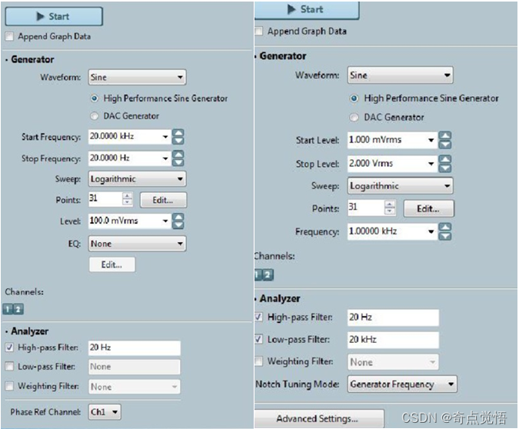Increase Level value with up arrow
Image resolution: width=519 pixels, height=432 pixels.
(178, 217)
